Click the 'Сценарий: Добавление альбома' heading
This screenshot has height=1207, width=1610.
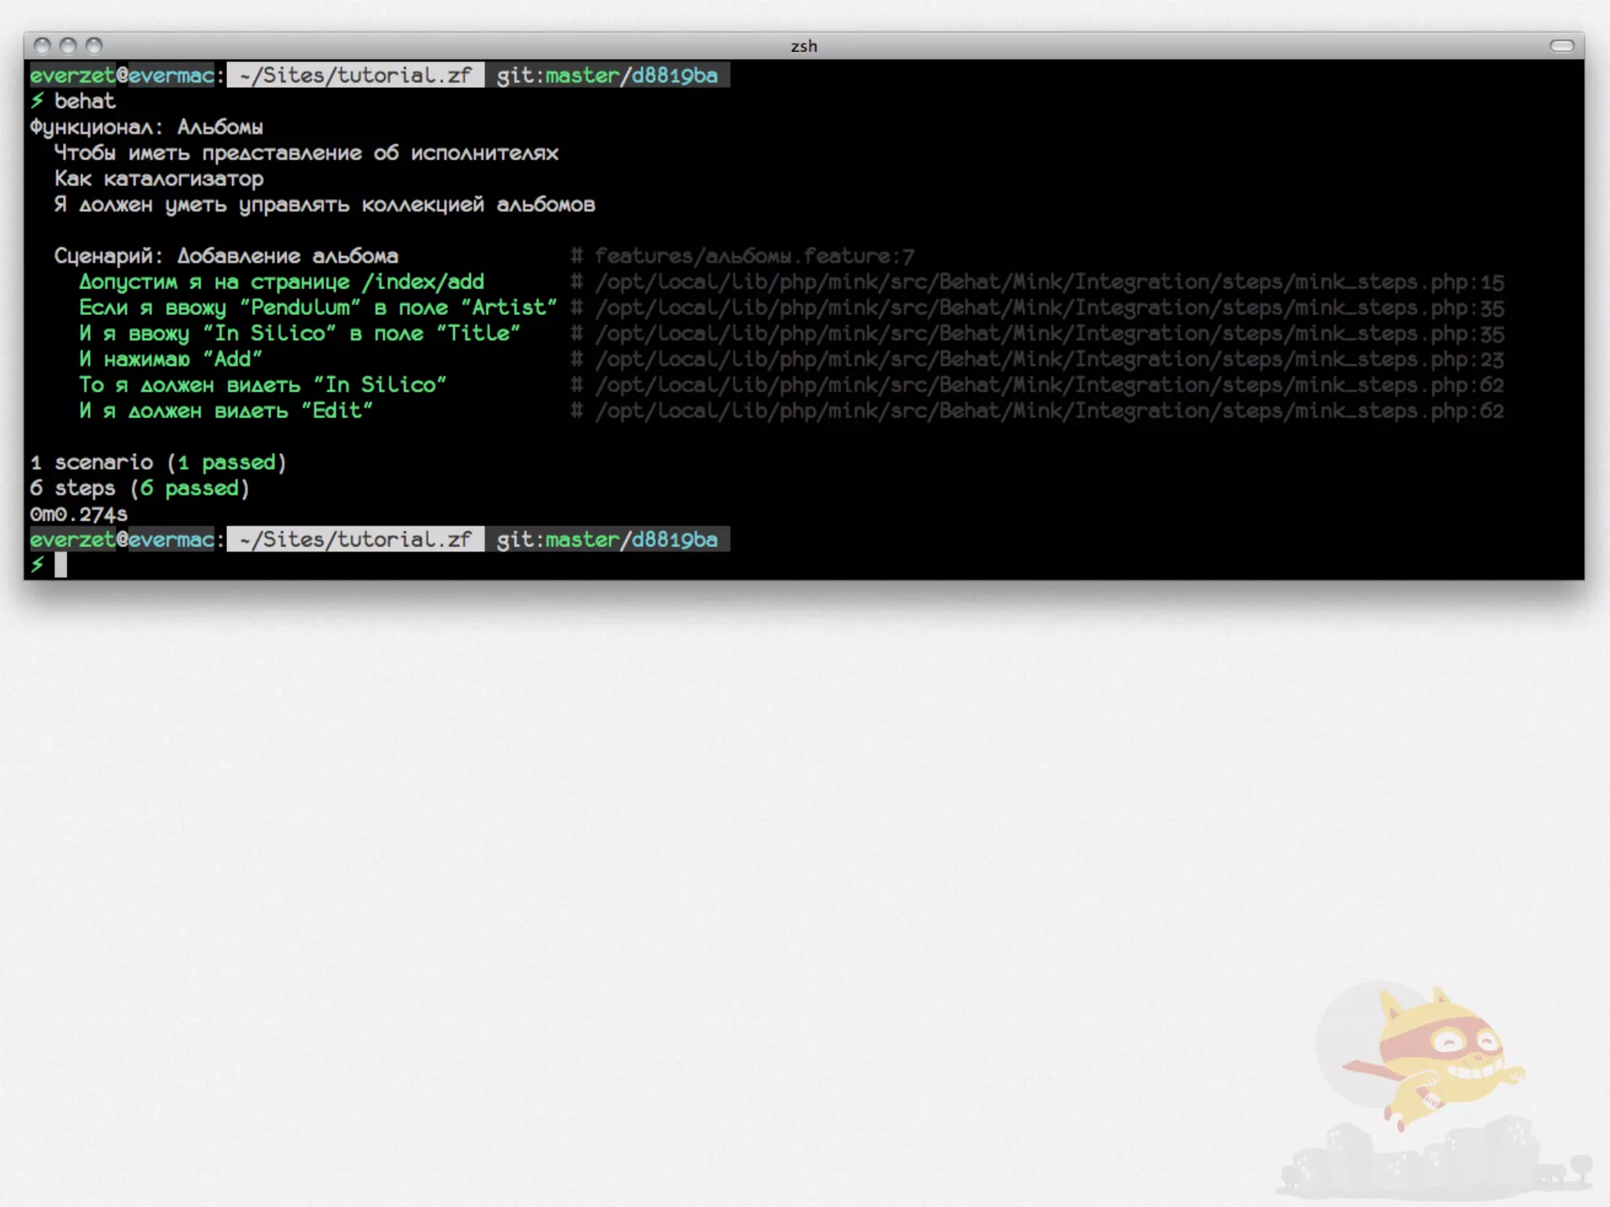(x=226, y=256)
